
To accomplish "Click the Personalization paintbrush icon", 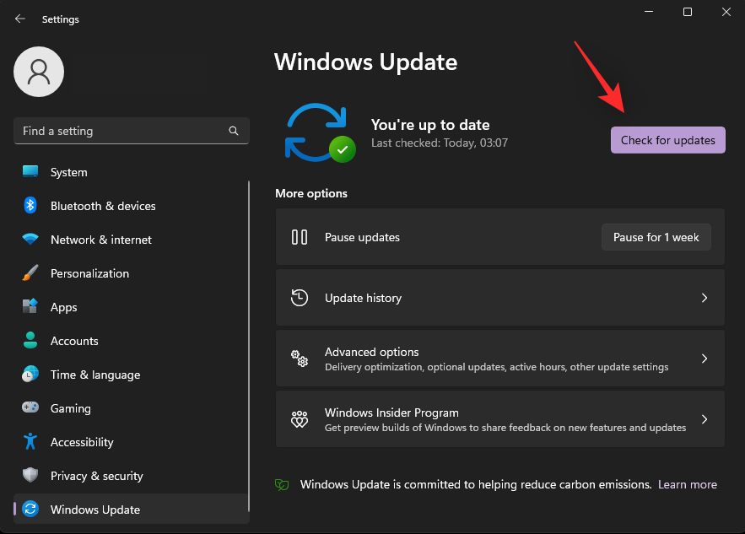I will click(x=30, y=273).
